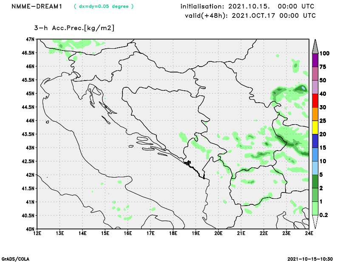The height and width of the screenshot is (262, 340).
Task: Click the initialisation date text
Action: (247, 6)
